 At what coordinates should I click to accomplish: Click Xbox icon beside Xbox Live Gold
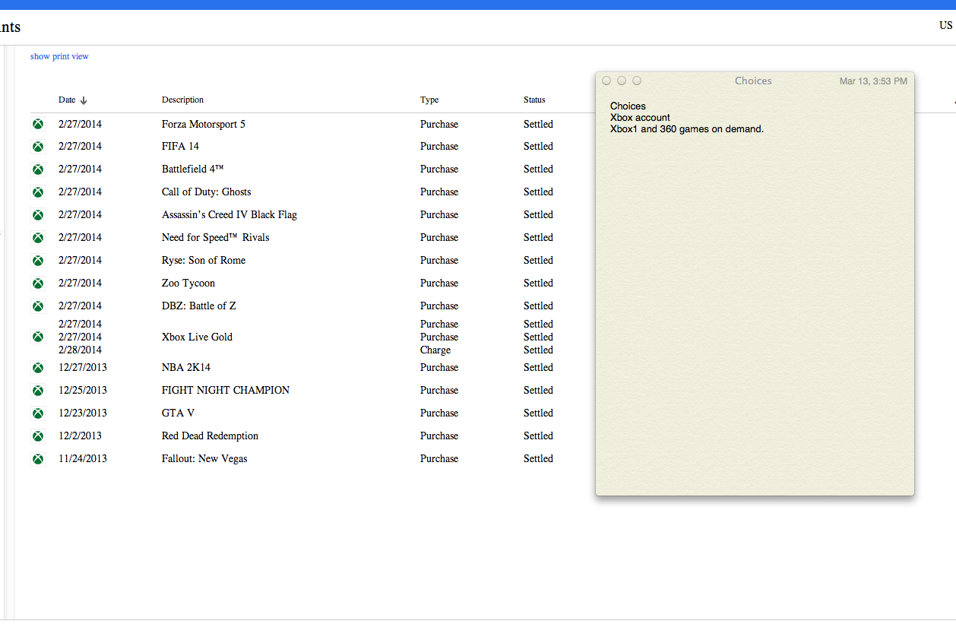37,337
